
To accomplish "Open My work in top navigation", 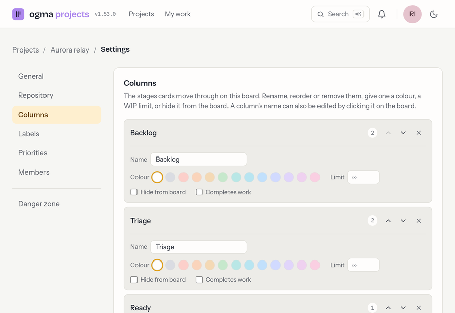I will tap(177, 14).
